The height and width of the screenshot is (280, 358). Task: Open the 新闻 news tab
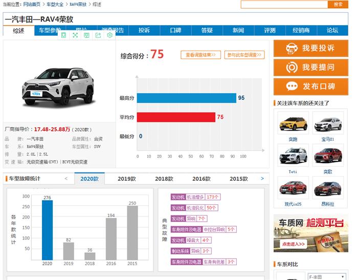[238, 30]
